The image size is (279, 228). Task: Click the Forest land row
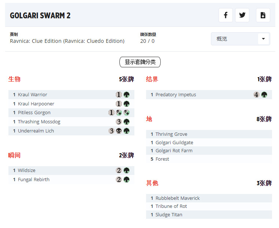[162, 159]
